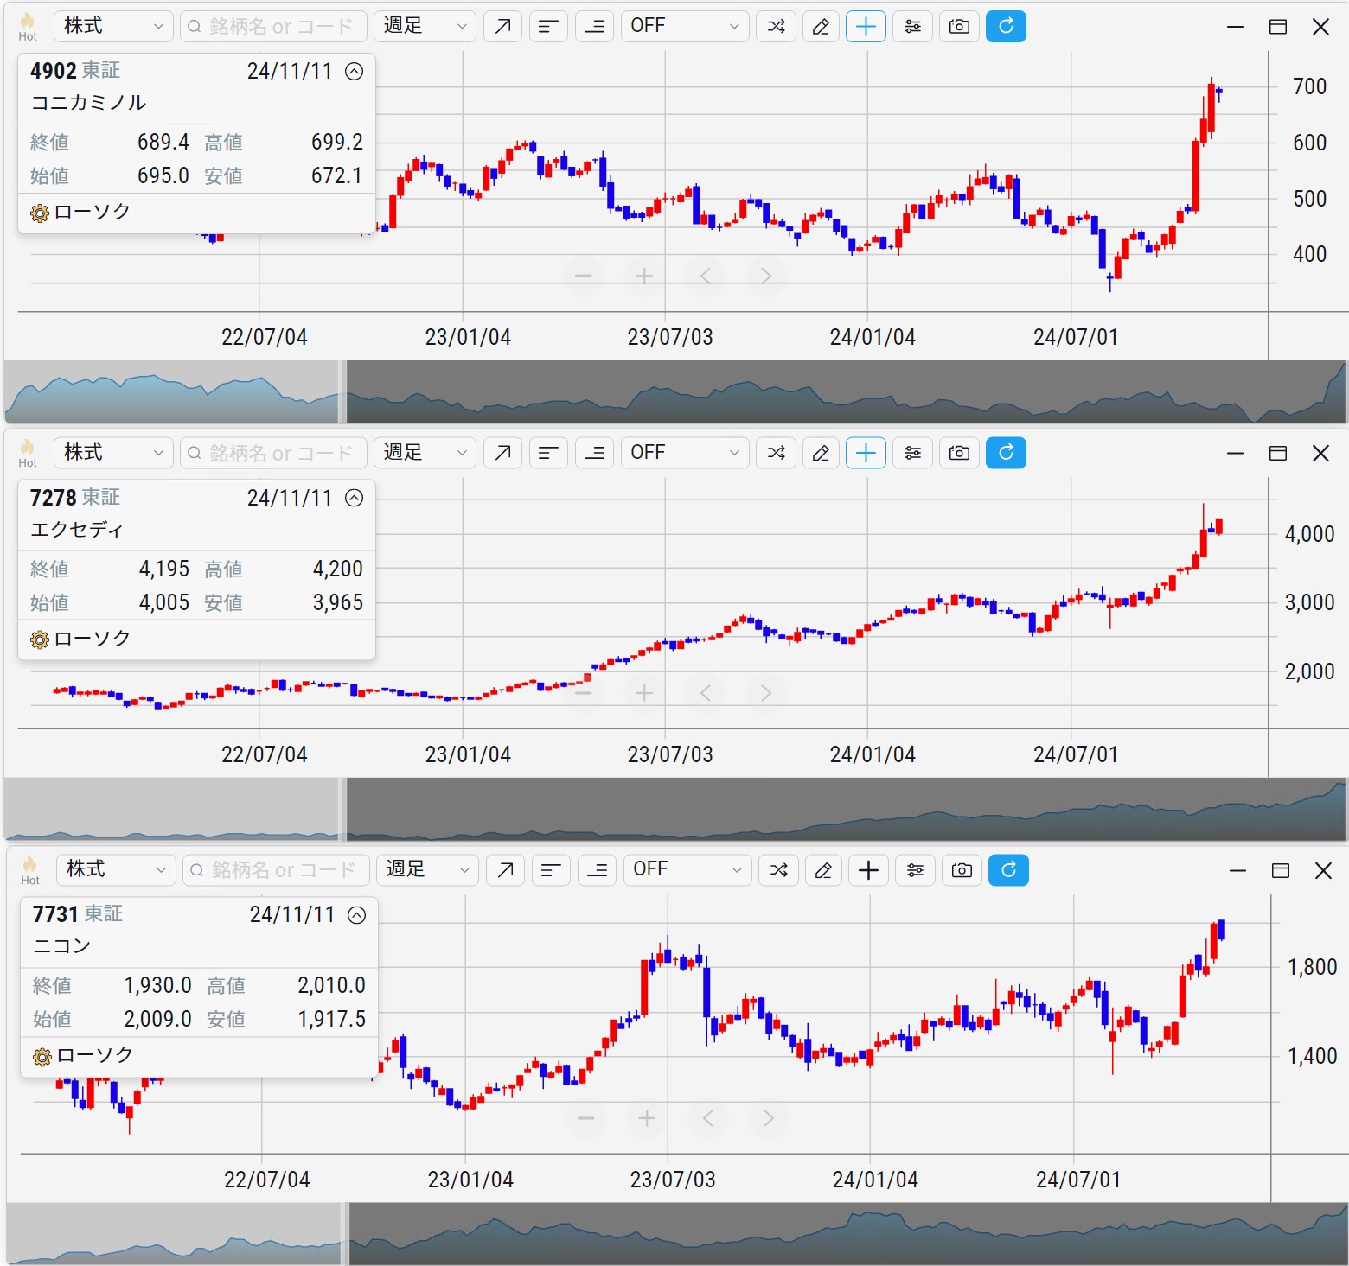1349x1266 pixels.
Task: Open the OFF dropdown in 4902 chart toolbar
Action: coord(685,26)
